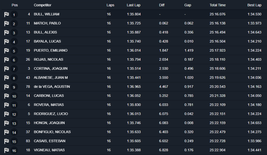Click the checkered flag for position 10
267x155 pixels.
[x=7, y=96]
